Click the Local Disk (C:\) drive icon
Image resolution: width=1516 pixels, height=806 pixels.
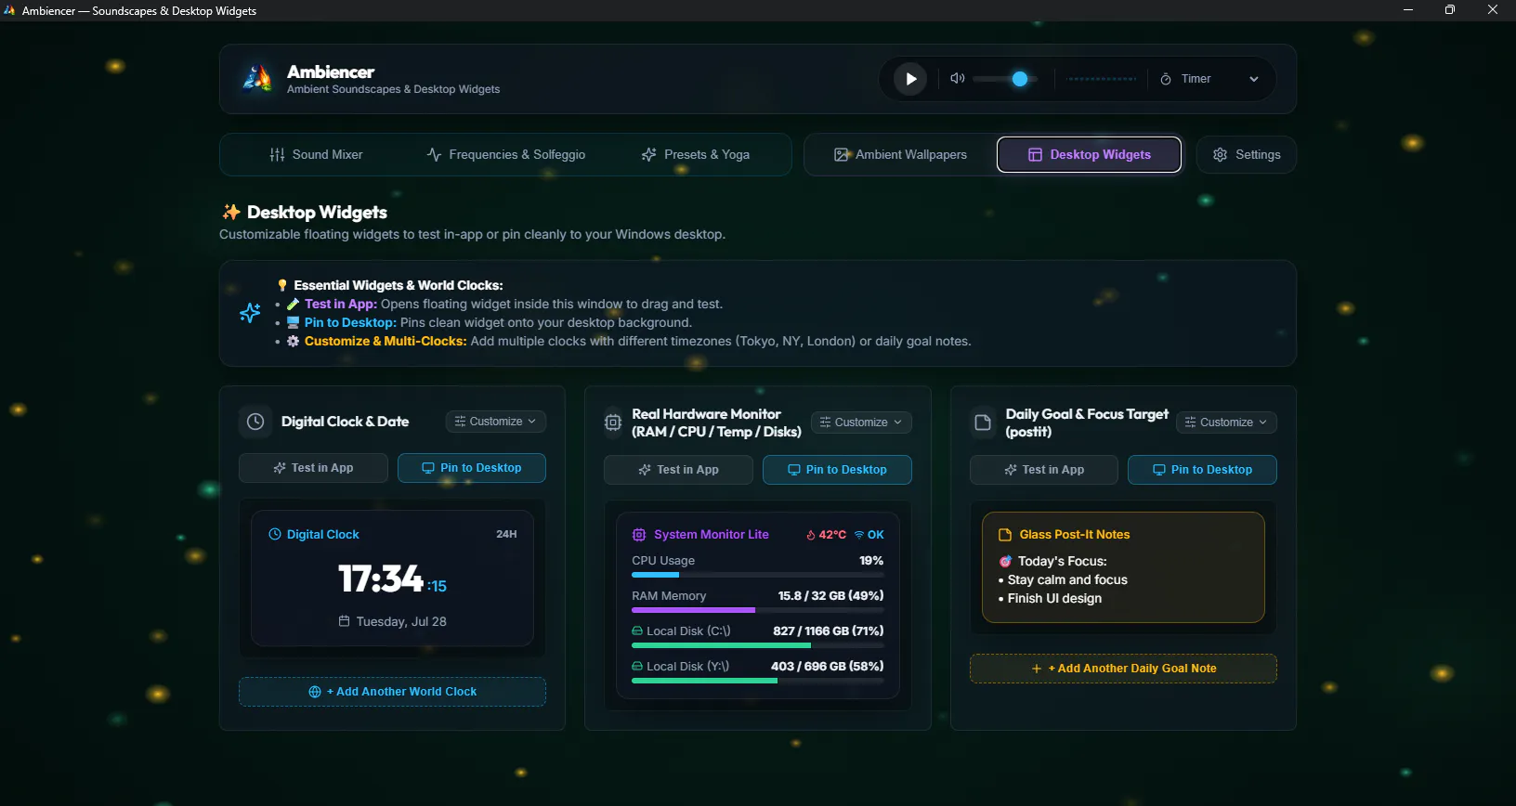(x=637, y=631)
